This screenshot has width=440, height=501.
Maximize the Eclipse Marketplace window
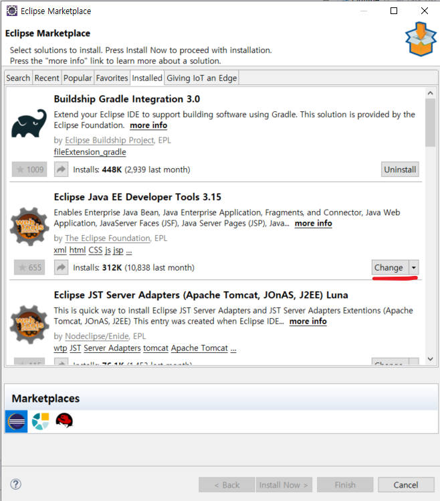[x=394, y=11]
